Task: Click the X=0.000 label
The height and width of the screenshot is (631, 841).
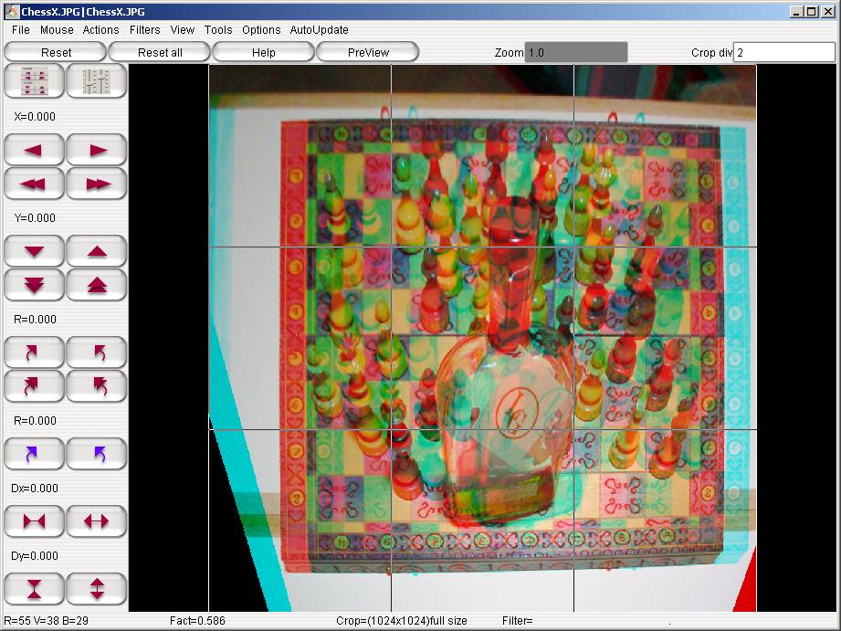Action: [x=35, y=117]
